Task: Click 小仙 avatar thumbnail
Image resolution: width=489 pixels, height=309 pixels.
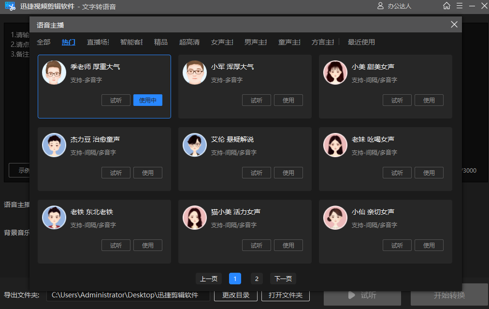Action: click(335, 218)
